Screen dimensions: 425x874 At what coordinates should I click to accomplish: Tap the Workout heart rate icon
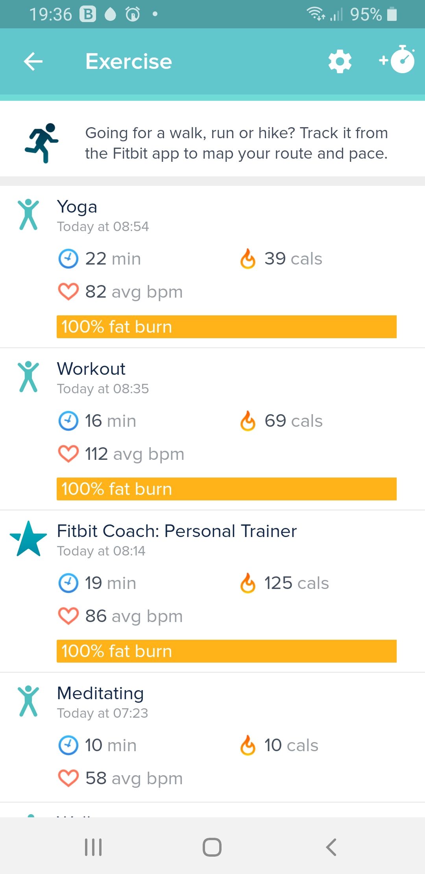(68, 454)
